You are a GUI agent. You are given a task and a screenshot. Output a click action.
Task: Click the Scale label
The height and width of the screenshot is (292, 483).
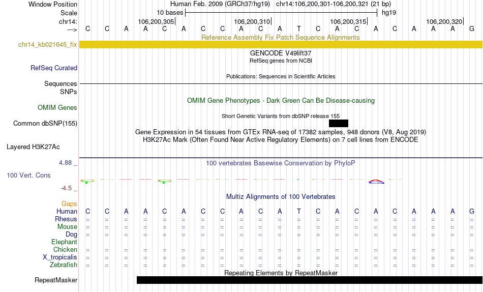(69, 13)
